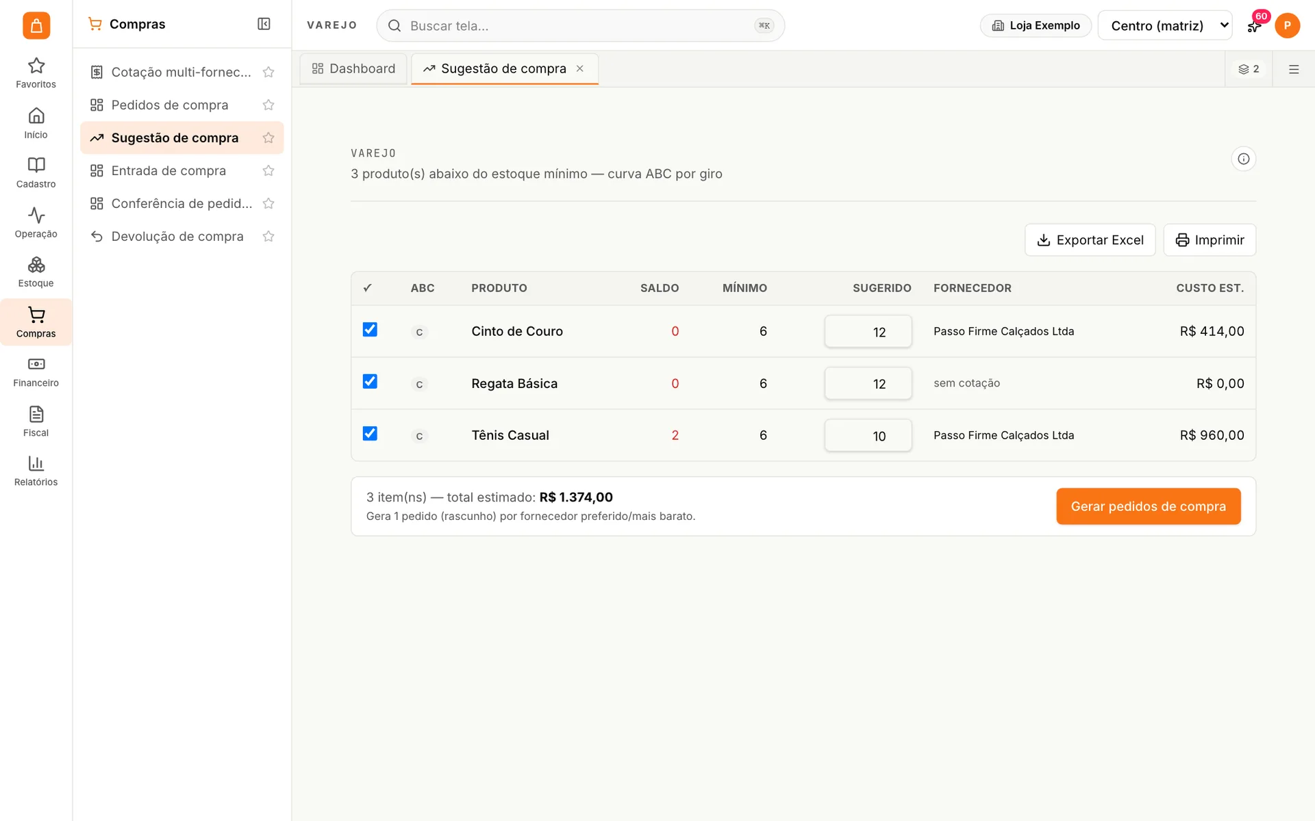This screenshot has height=821, width=1315.
Task: Click the 'sem cotação' supplier cell
Action: 966,383
